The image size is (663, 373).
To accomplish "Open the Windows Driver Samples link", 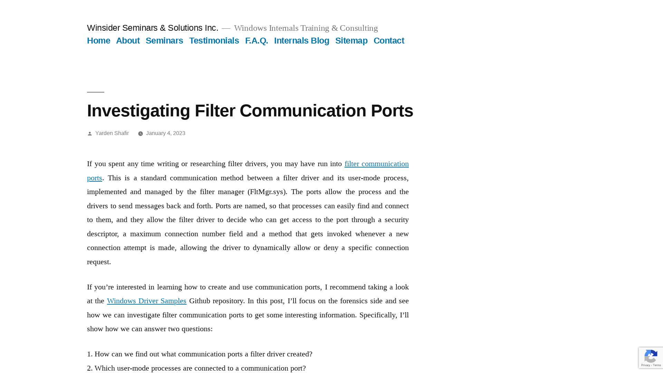I will click(147, 300).
